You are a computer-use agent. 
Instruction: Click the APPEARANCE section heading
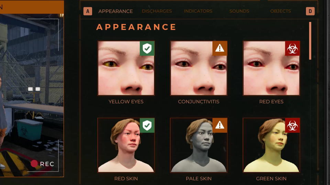point(136,27)
